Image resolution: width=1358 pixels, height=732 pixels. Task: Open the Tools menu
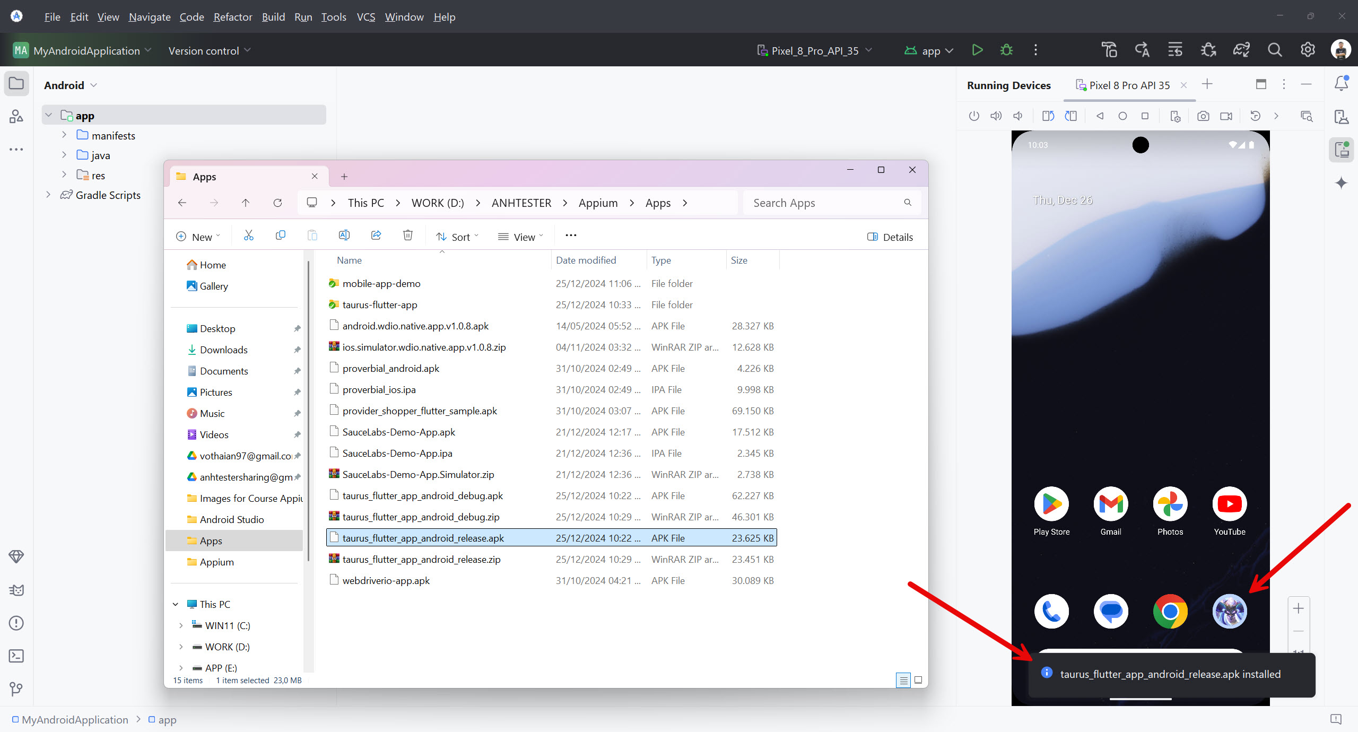(334, 17)
